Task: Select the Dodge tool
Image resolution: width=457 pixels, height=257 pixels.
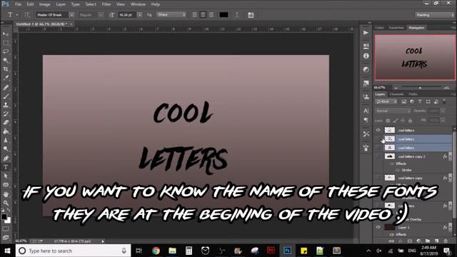Action: [x=6, y=149]
